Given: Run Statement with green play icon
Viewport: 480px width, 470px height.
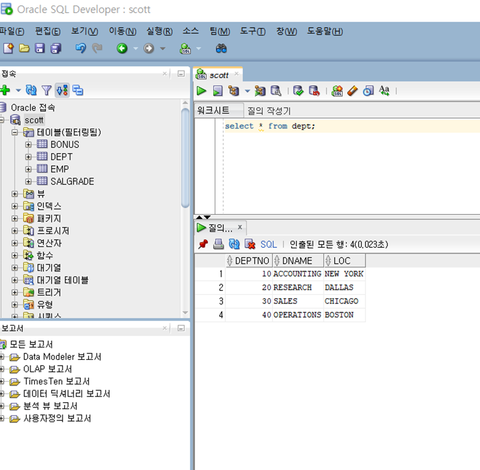Looking at the screenshot, I should [x=201, y=91].
